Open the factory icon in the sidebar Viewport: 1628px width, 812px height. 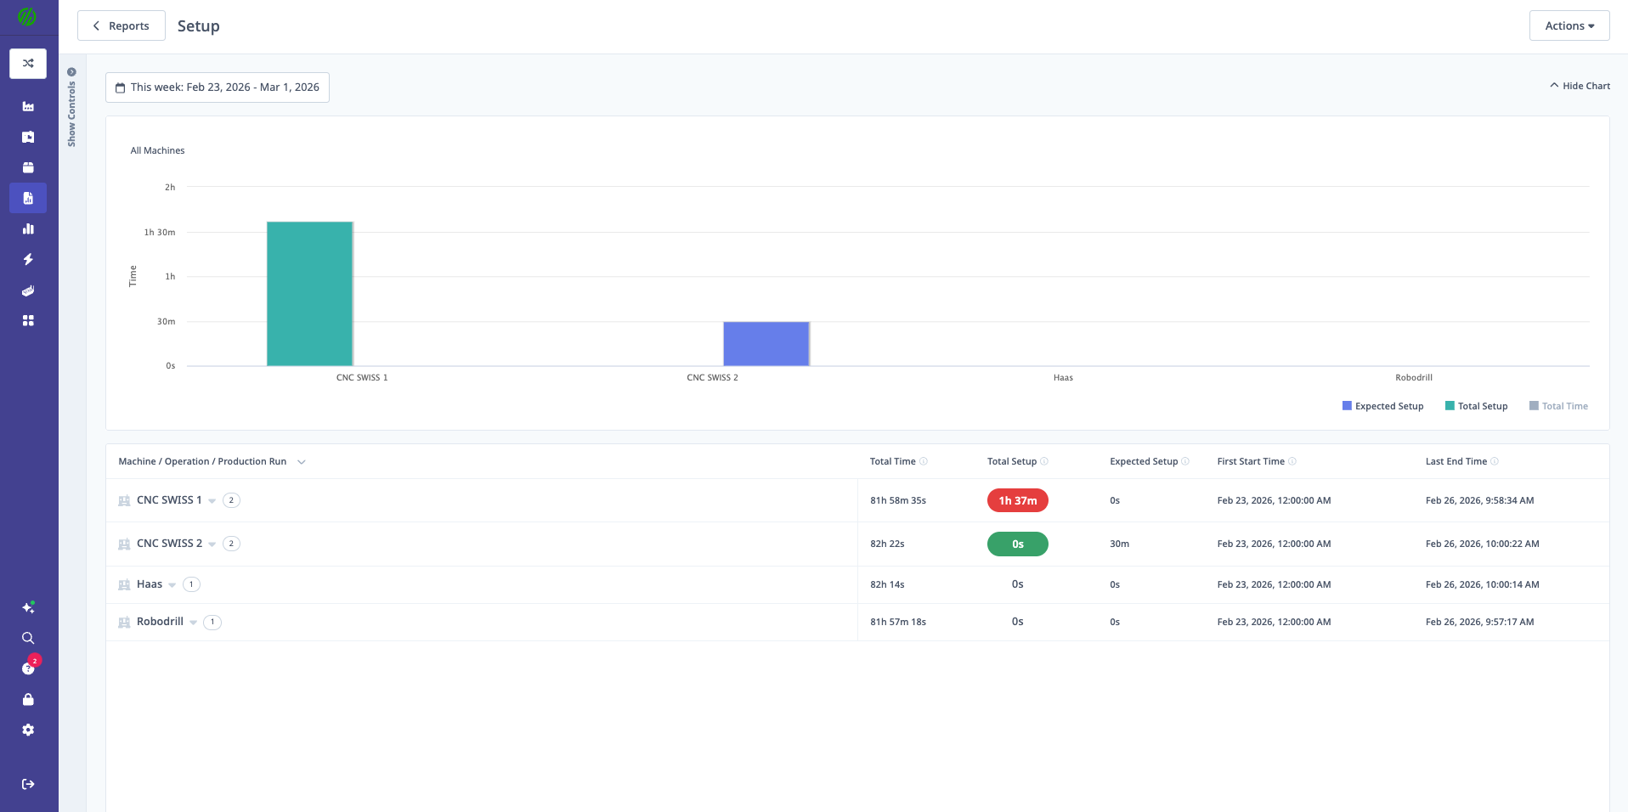28,106
